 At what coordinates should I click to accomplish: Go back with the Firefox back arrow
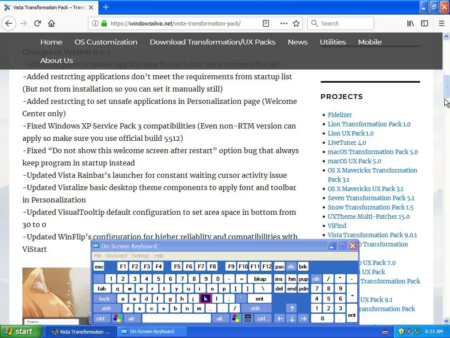click(x=9, y=24)
